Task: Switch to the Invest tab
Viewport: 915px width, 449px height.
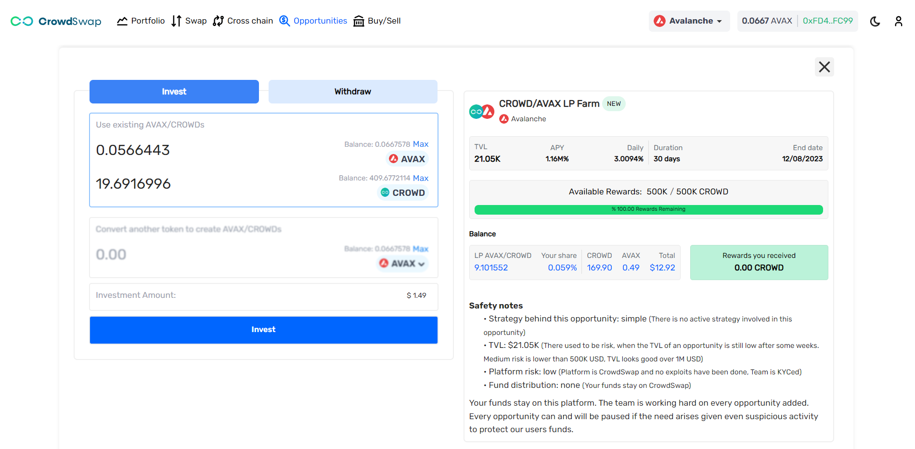Action: (x=174, y=91)
